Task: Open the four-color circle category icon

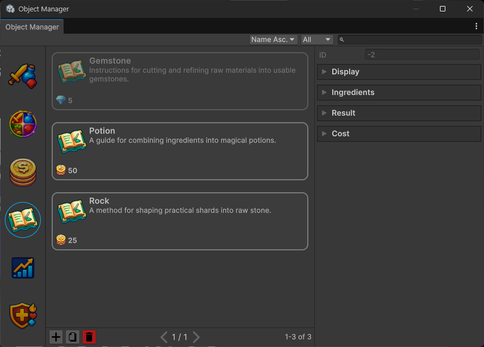Action: click(x=23, y=124)
